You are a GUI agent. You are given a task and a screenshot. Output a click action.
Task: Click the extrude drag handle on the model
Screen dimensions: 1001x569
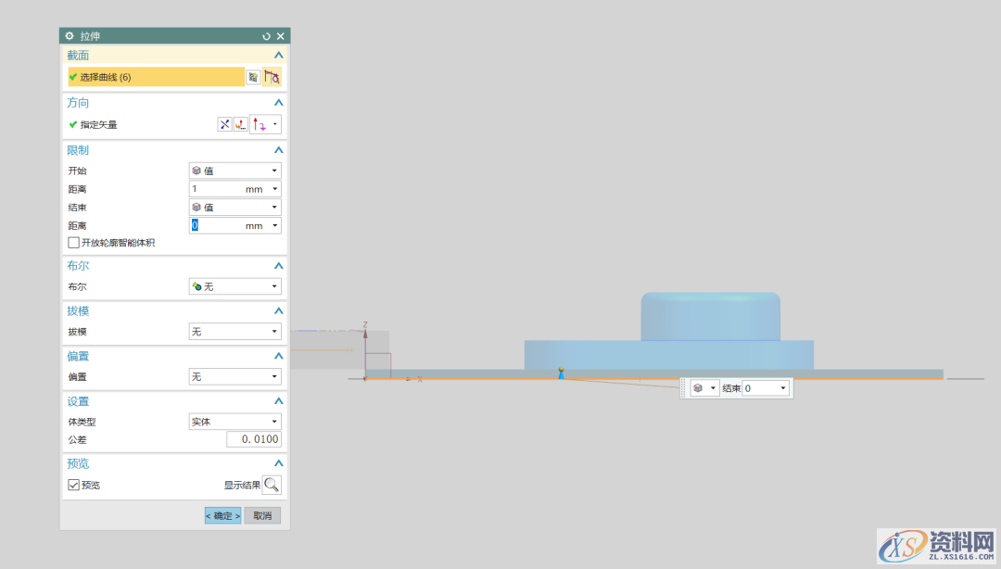point(561,372)
